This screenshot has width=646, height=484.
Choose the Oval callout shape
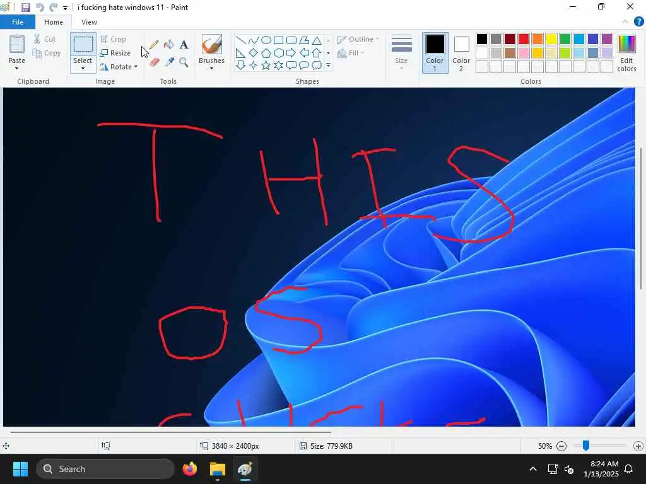pos(304,65)
